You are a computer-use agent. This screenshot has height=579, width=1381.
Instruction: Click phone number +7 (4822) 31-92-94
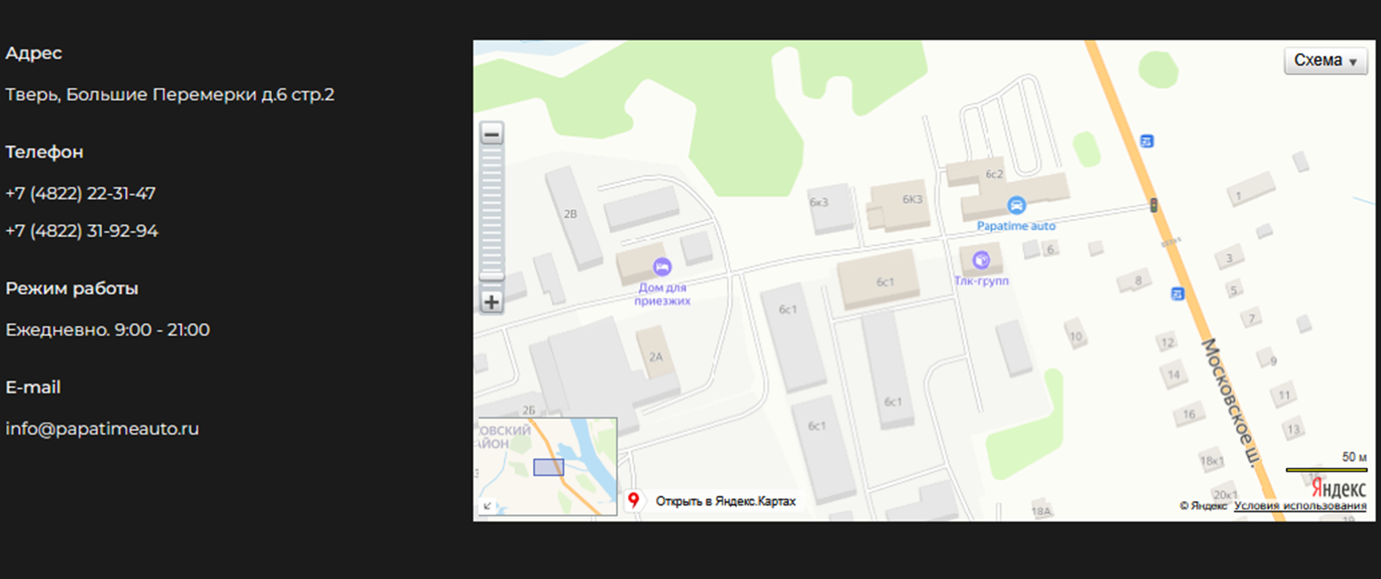click(81, 231)
